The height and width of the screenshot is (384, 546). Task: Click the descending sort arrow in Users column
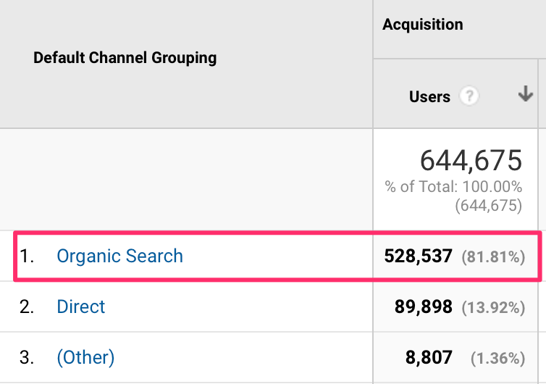[x=526, y=95]
